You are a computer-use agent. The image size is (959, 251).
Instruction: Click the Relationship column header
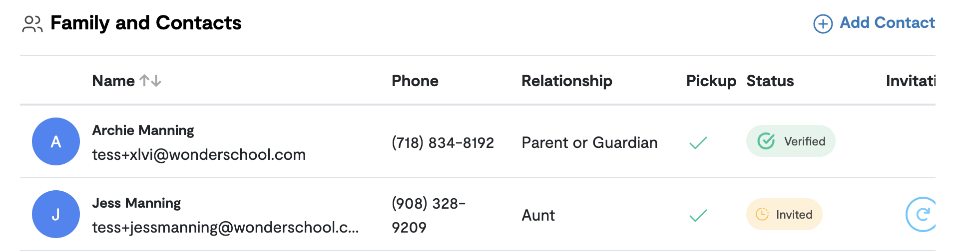coord(567,81)
